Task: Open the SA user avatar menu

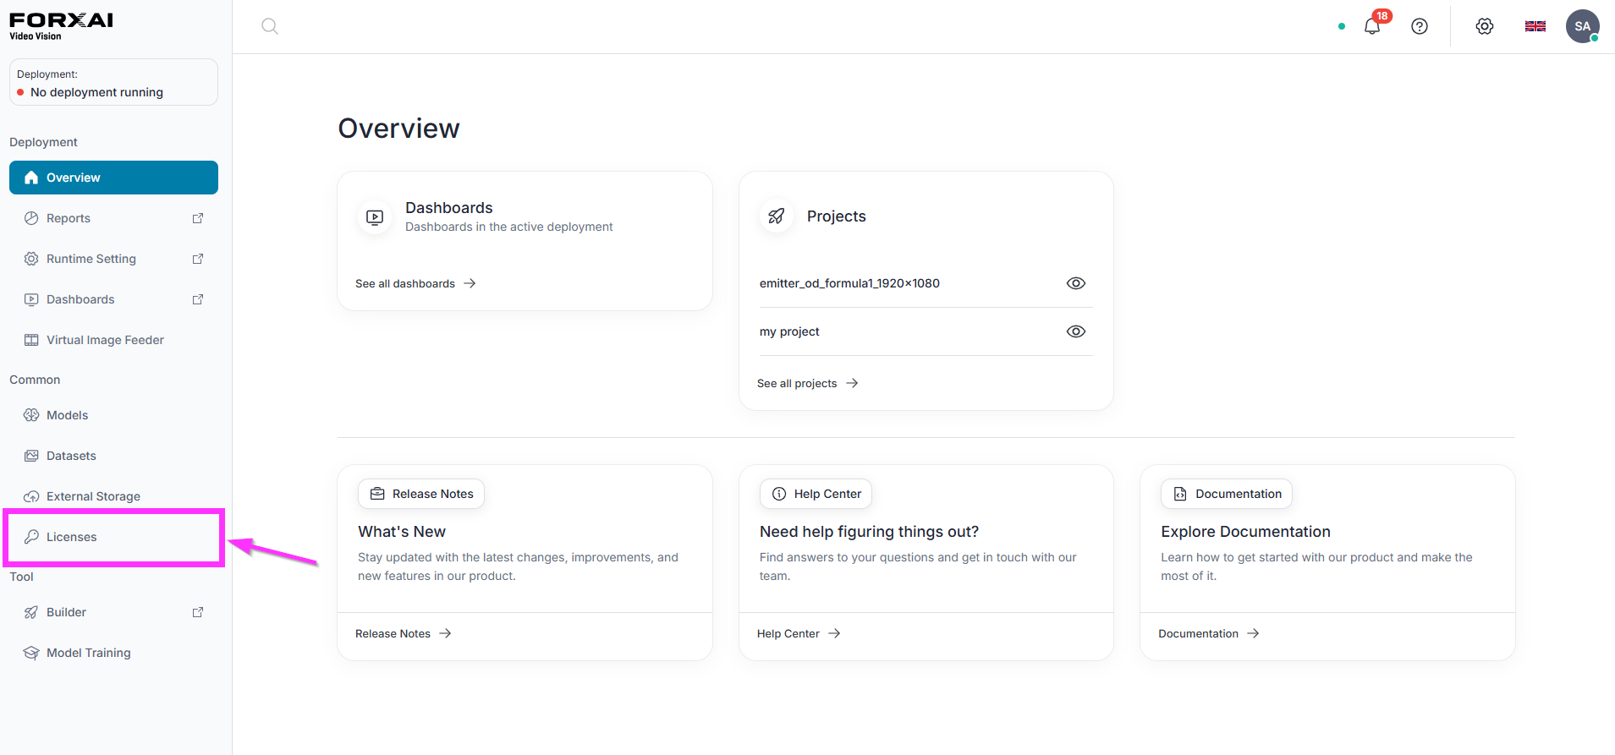Action: coord(1582,26)
